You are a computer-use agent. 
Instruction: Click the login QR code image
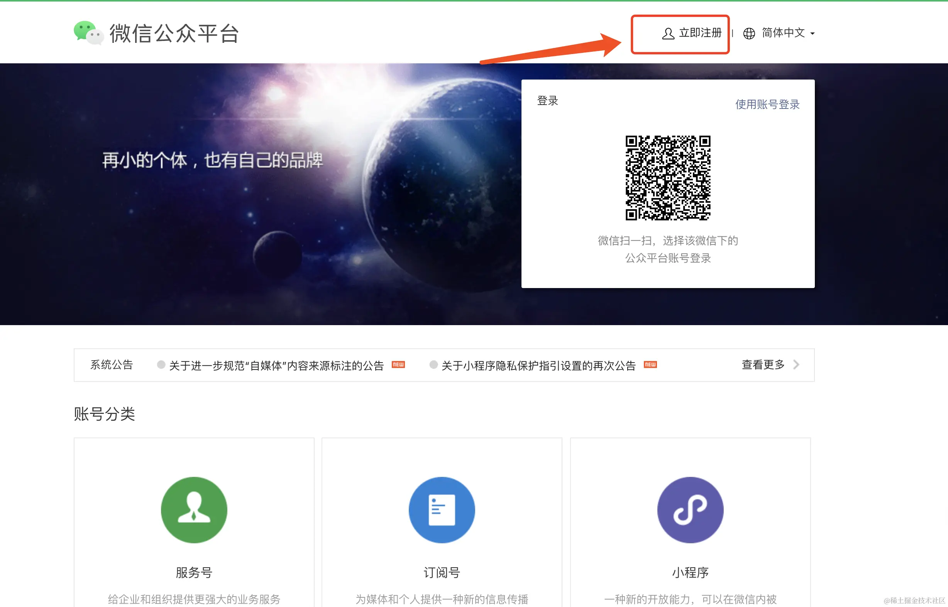tap(667, 178)
